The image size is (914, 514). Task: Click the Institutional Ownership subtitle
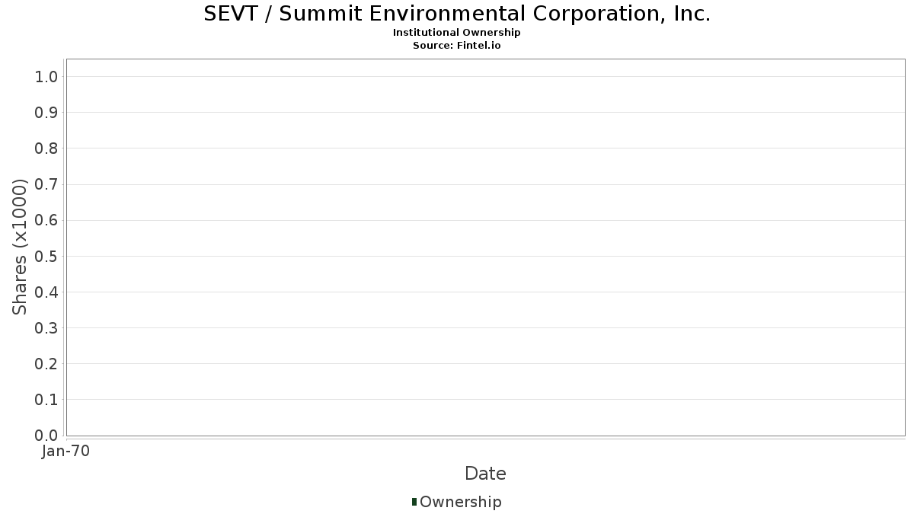(457, 33)
